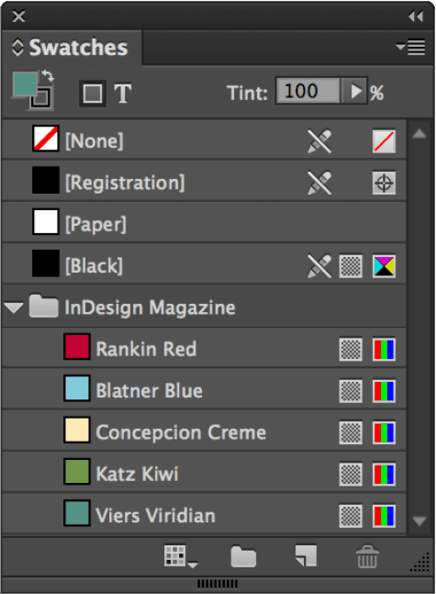Collapse the InDesign Magazine color group
436x594 pixels.
[14, 308]
